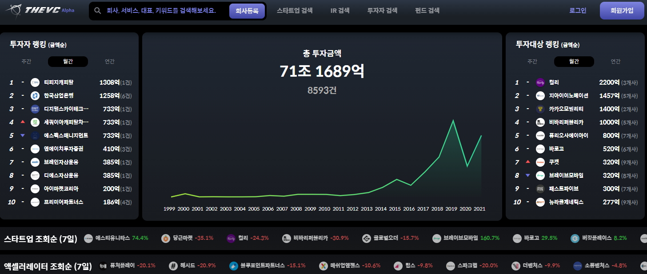Go to the THEVC home logo
The width and height of the screenshot is (647, 274).
point(39,10)
